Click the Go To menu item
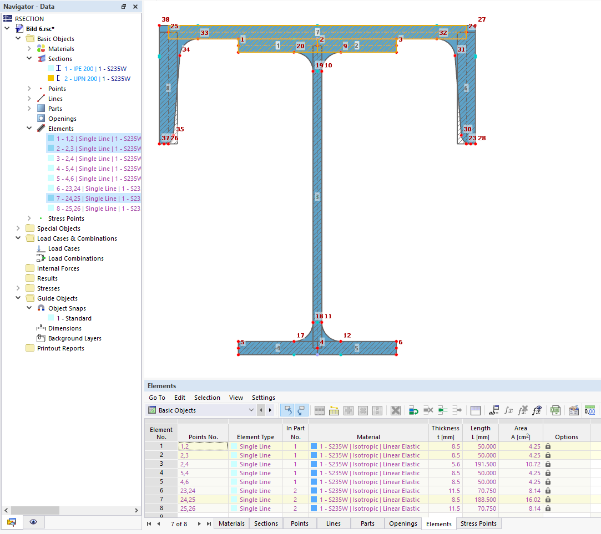This screenshot has width=601, height=534. 156,398
